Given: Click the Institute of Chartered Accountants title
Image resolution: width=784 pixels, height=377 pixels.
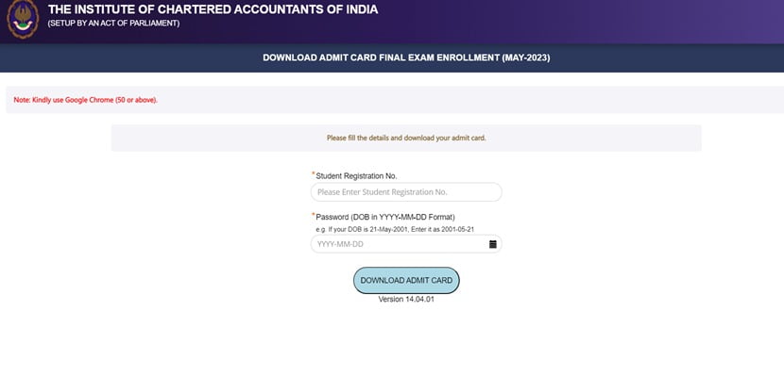Looking at the screenshot, I should tap(198, 10).
